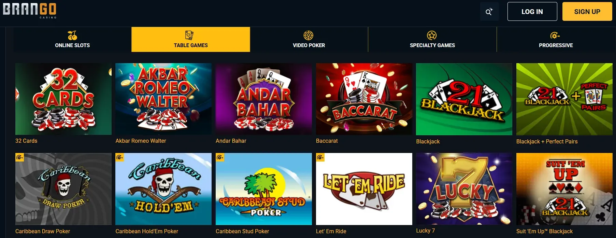
Task: Open the Blackjack + Perfect Pairs thumbnail
Action: pos(564,99)
